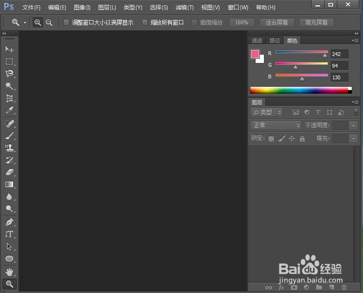Toggle smart object layer filter

(341, 112)
